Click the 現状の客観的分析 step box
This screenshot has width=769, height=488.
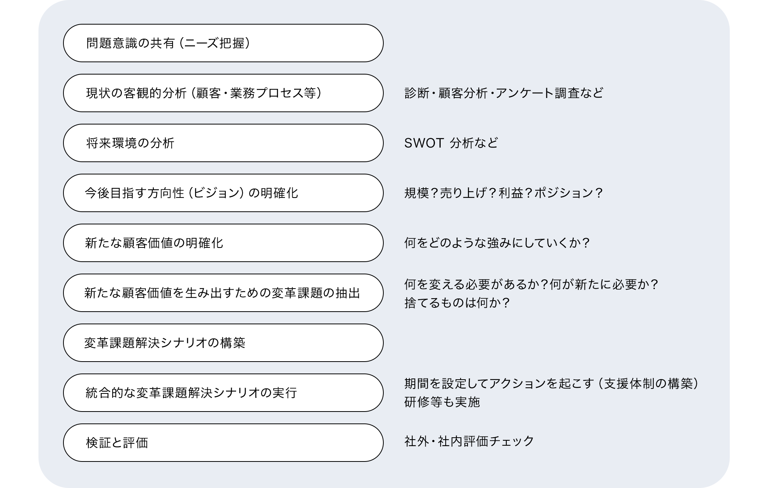(223, 93)
